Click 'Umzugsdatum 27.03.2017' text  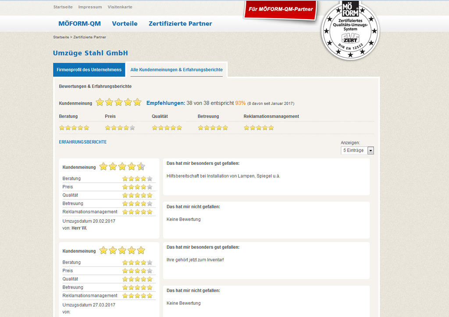(x=89, y=305)
